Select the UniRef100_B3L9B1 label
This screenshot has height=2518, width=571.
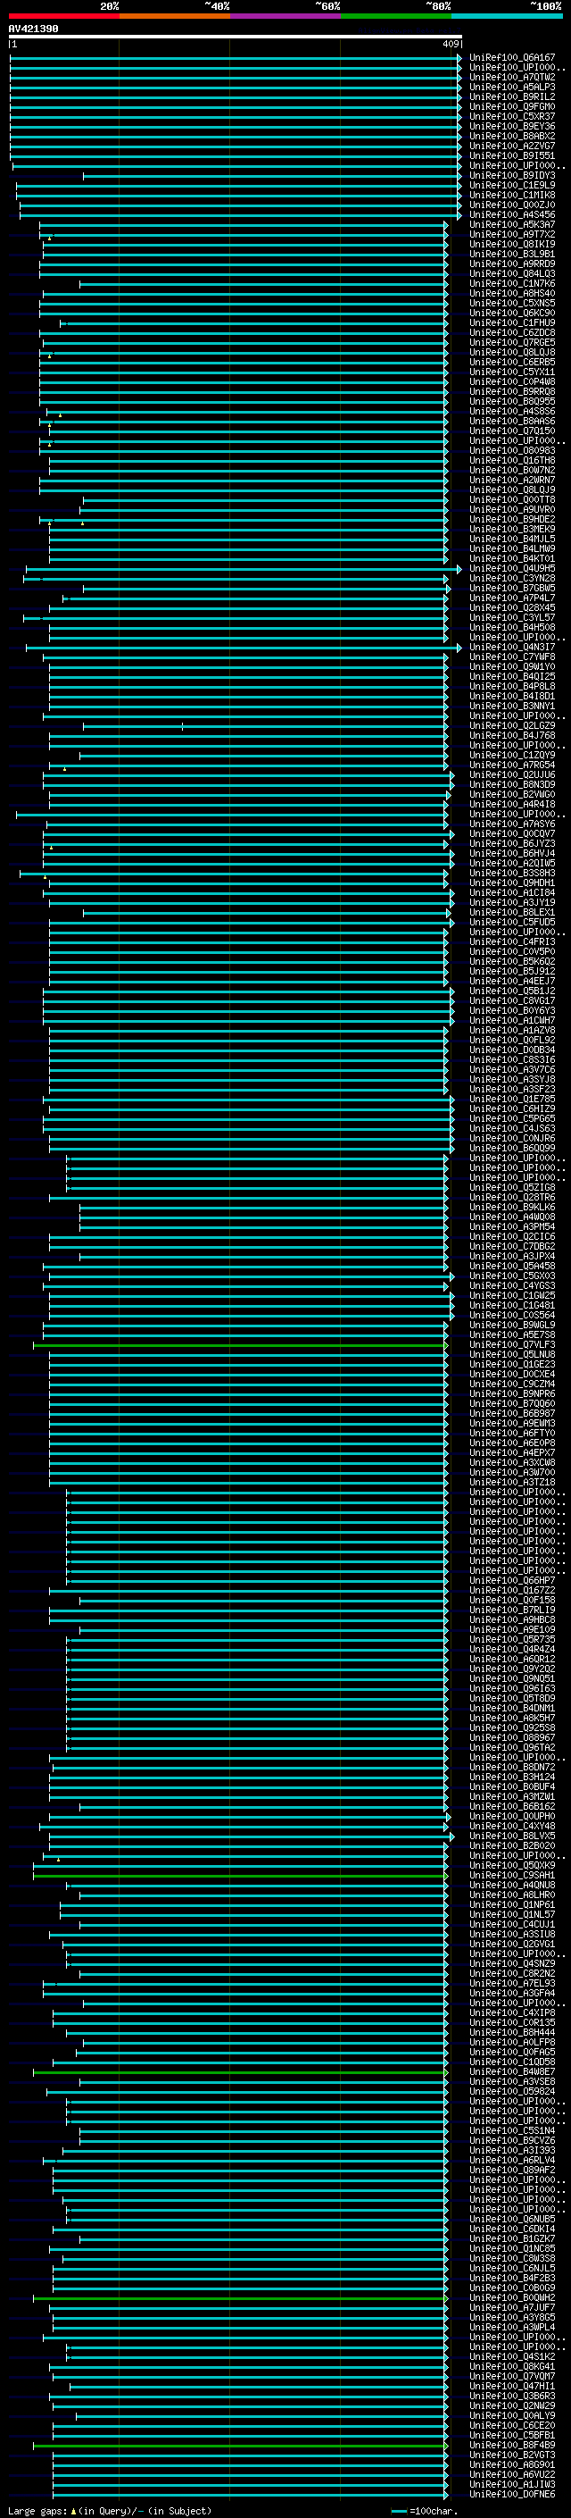point(512,255)
